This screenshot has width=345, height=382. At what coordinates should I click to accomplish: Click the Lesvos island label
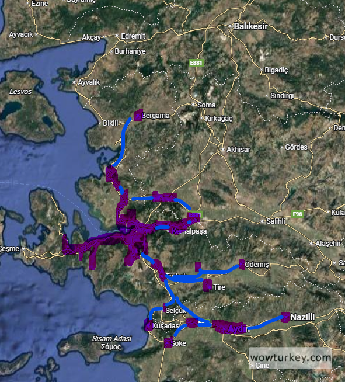click(20, 92)
